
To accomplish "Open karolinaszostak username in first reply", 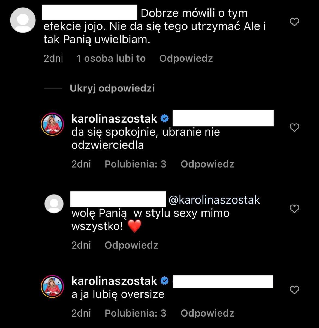I will click(114, 118).
